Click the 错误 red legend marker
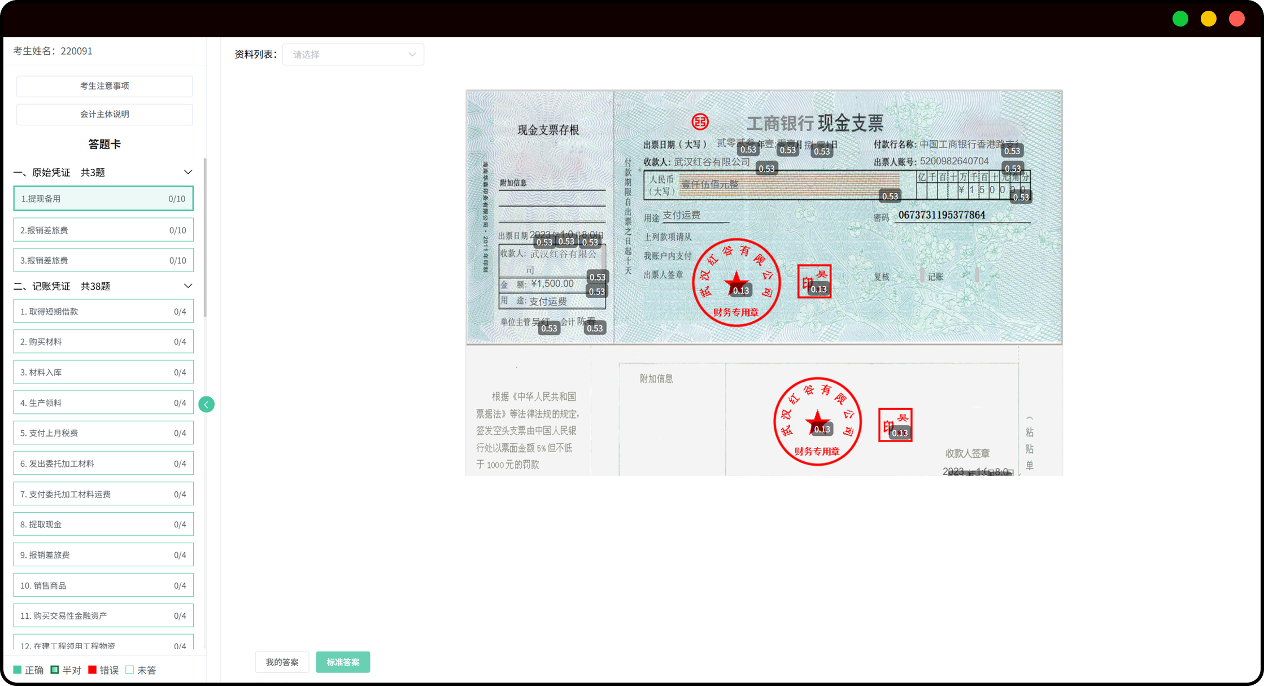 [x=93, y=670]
